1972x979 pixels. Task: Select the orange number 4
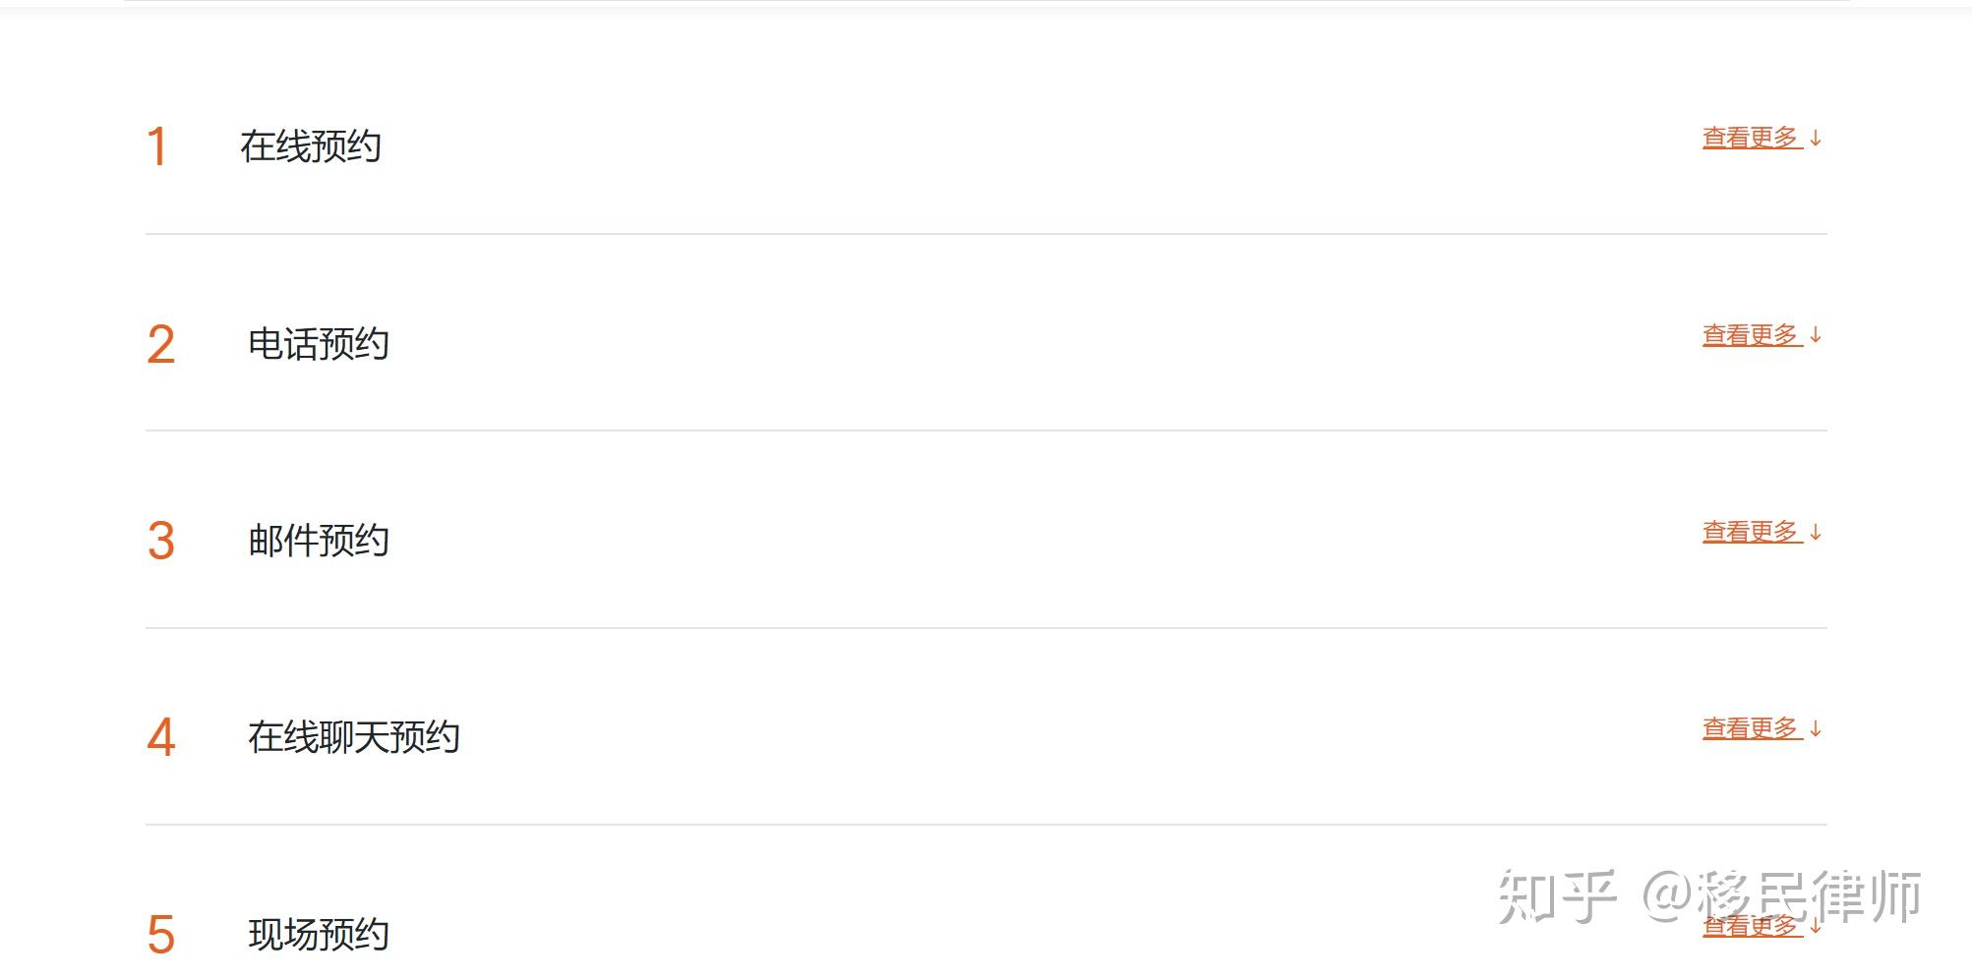coord(160,738)
